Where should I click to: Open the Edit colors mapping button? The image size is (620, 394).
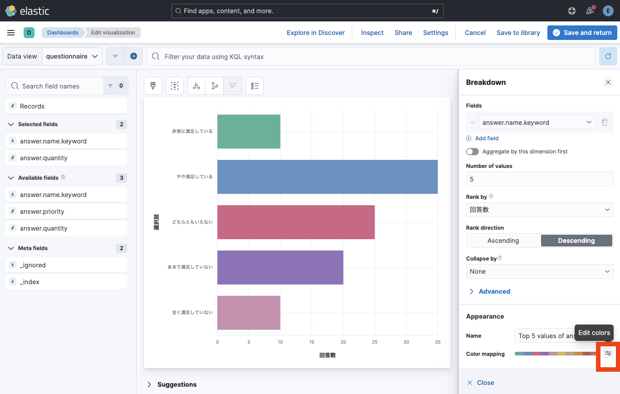point(608,353)
